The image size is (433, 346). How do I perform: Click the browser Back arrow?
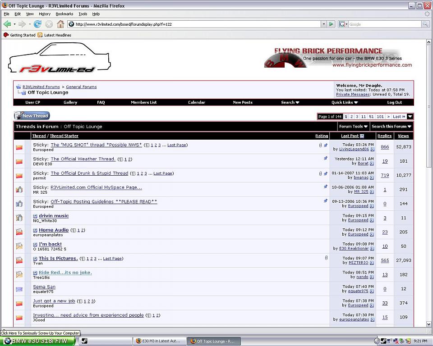7,24
